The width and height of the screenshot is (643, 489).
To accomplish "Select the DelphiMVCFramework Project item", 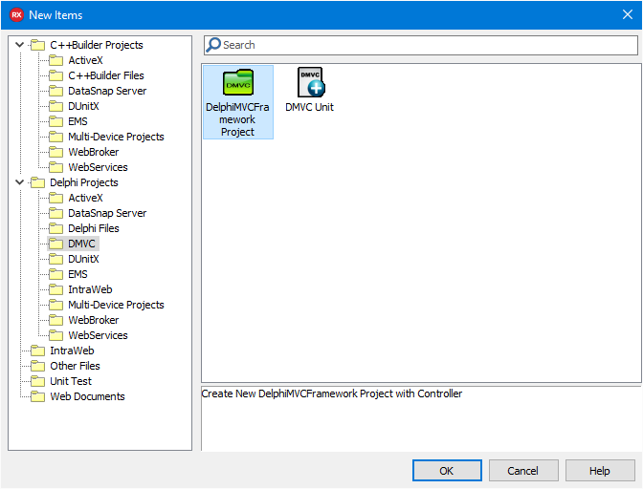I will pos(238,102).
